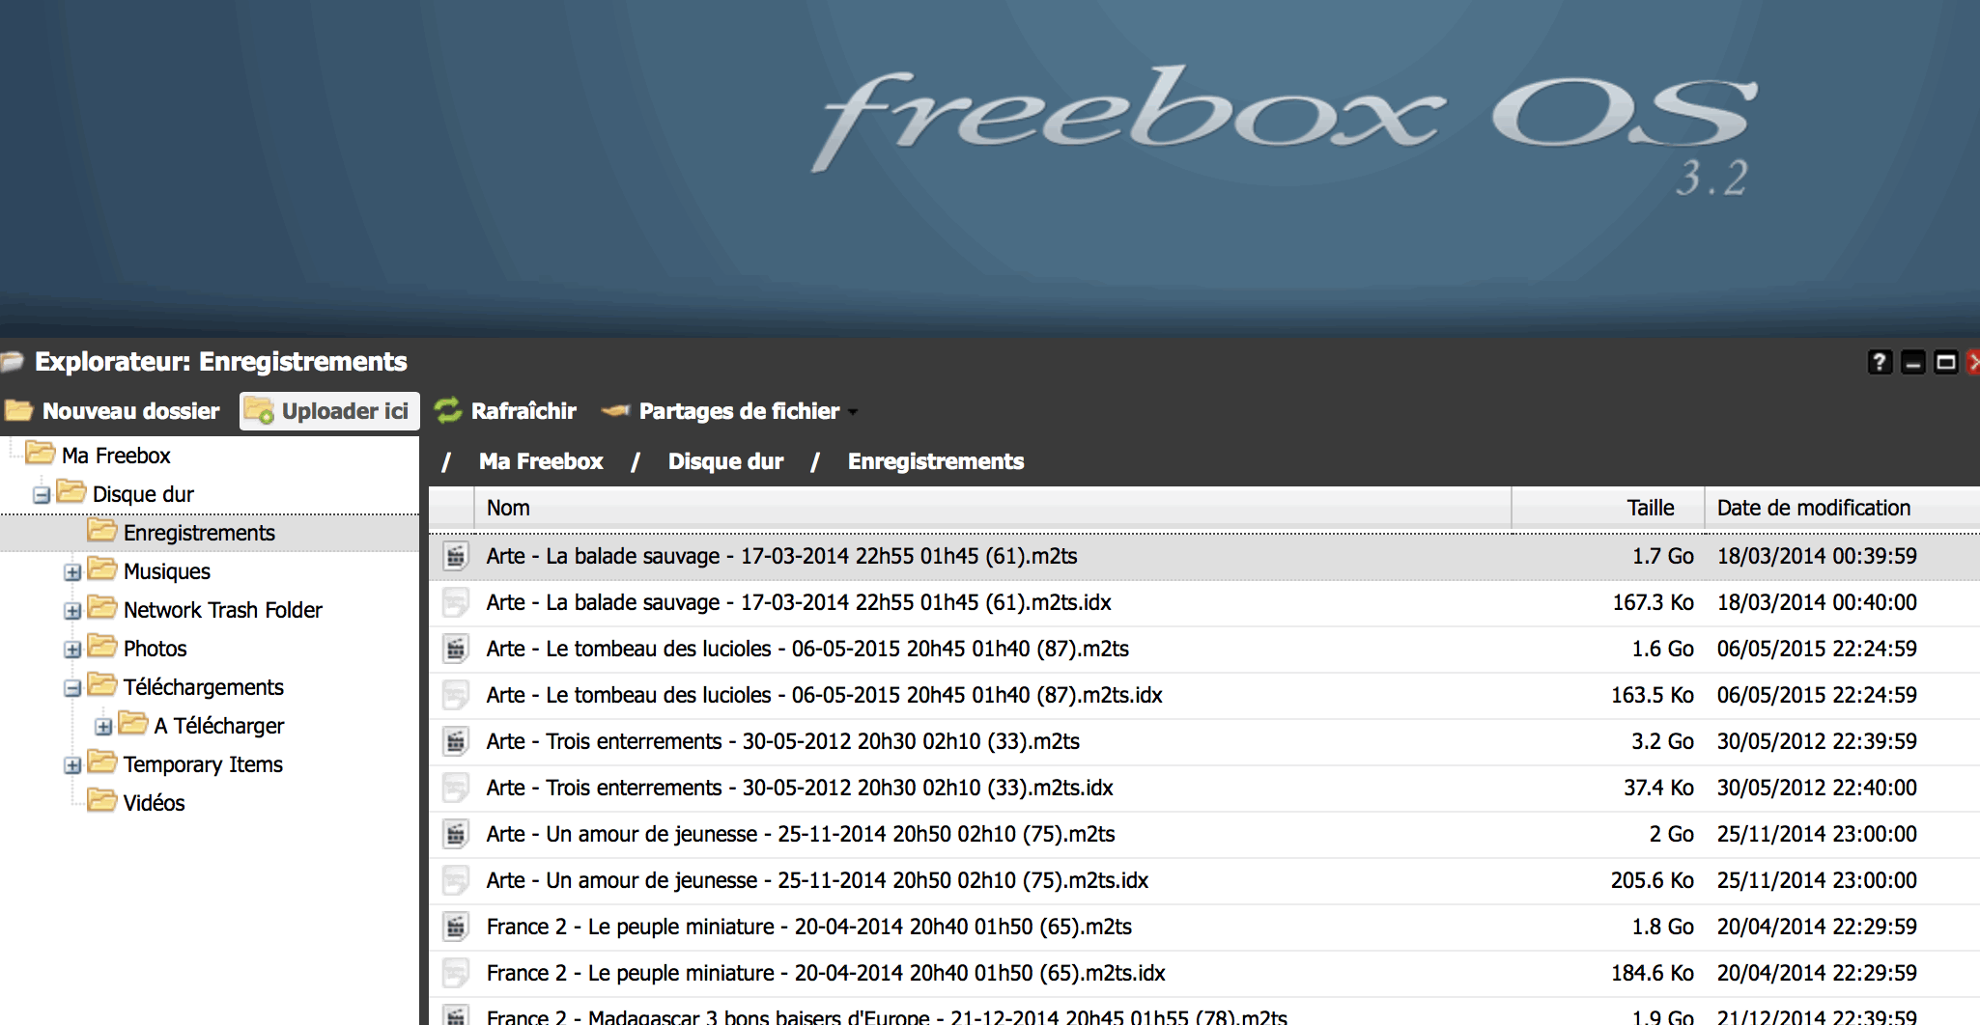This screenshot has width=1980, height=1025.
Task: Sort files by the Taille column header
Action: [x=1608, y=508]
